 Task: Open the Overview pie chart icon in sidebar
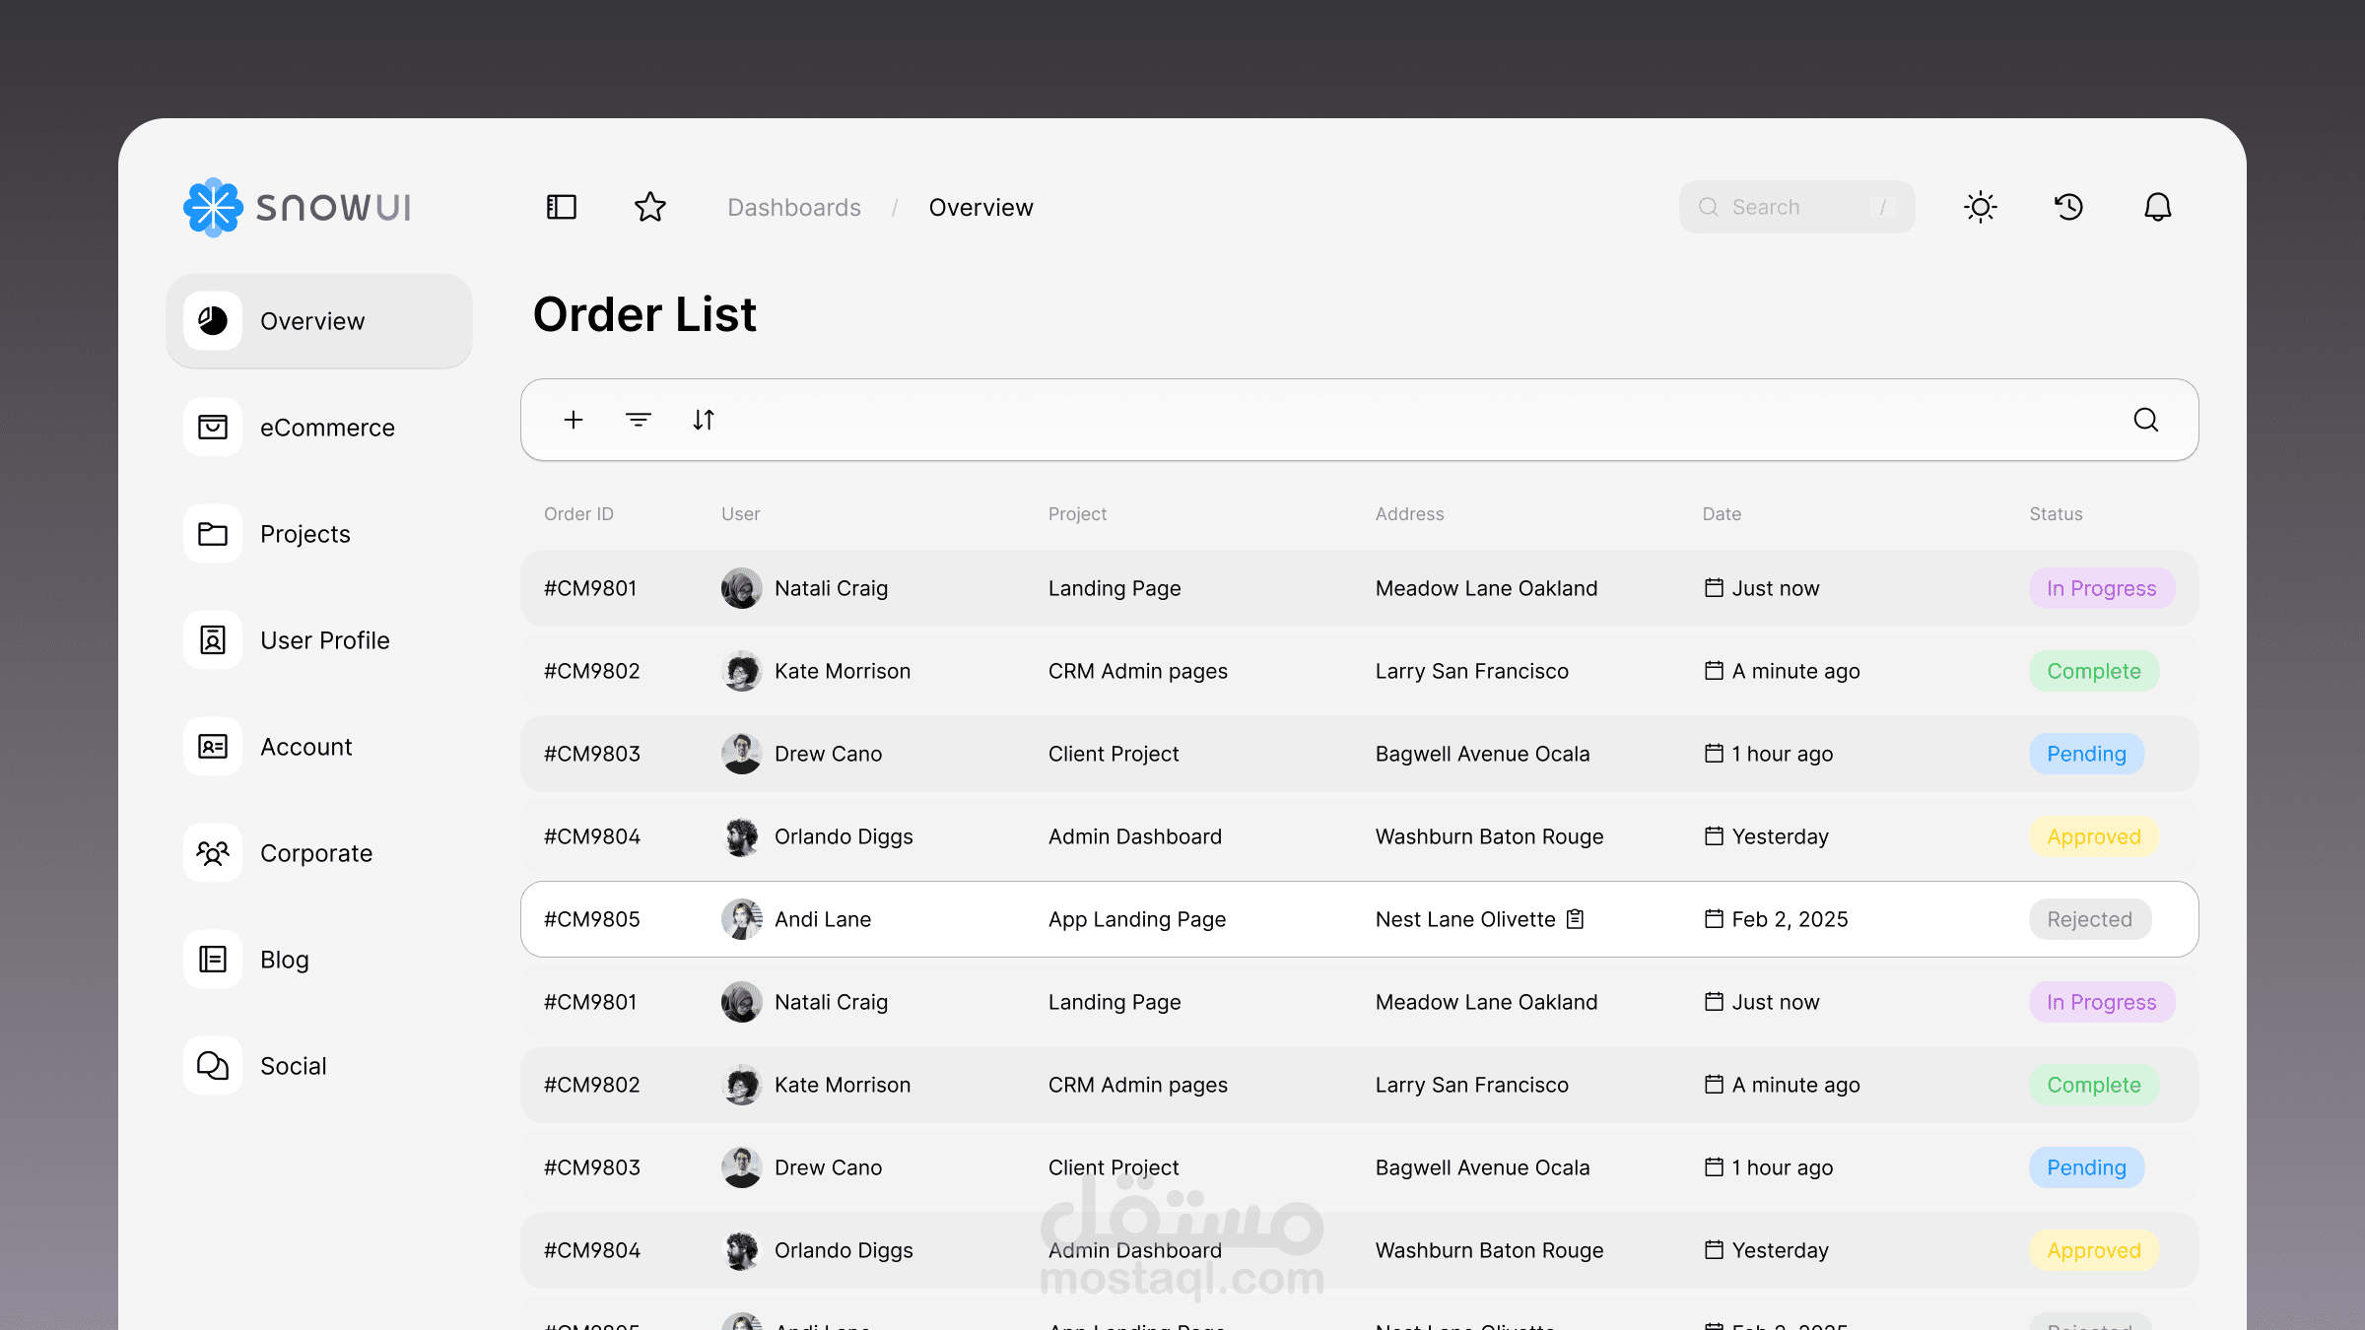pos(213,321)
